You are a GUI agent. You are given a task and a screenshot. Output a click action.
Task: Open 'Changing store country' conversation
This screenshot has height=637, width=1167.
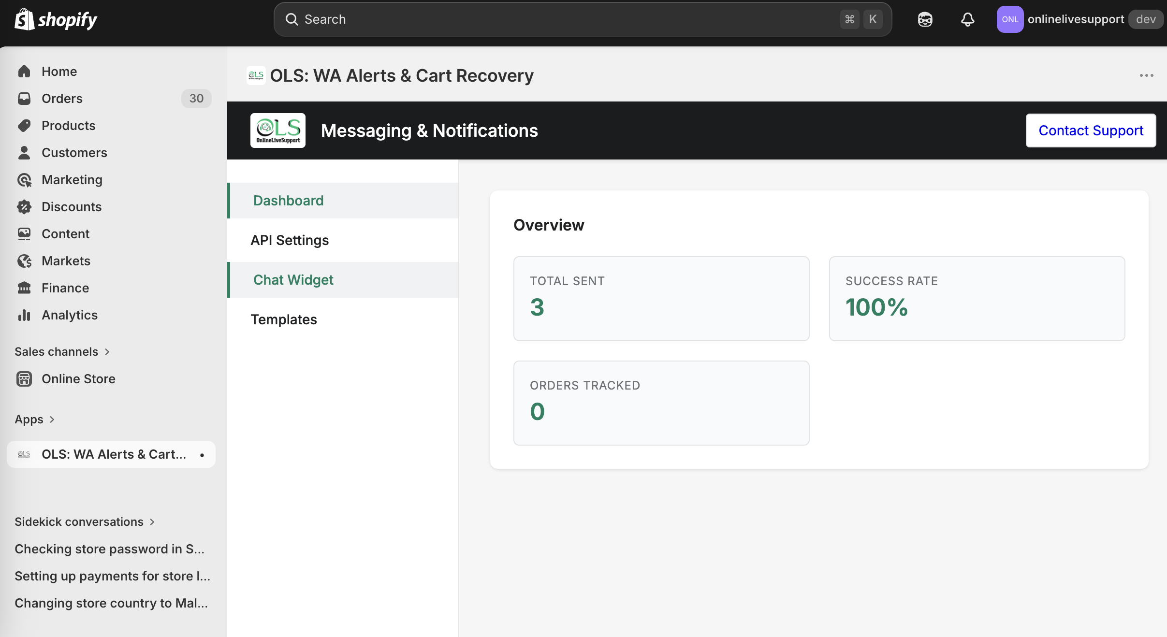pos(111,603)
